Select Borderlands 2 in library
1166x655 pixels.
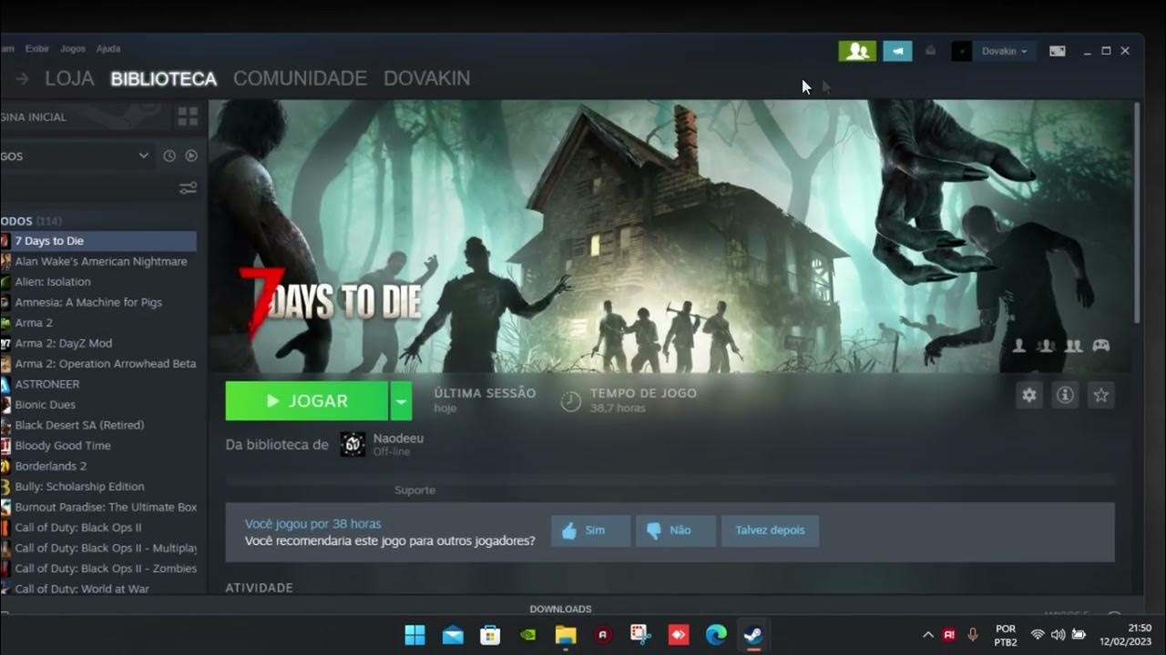98,466
